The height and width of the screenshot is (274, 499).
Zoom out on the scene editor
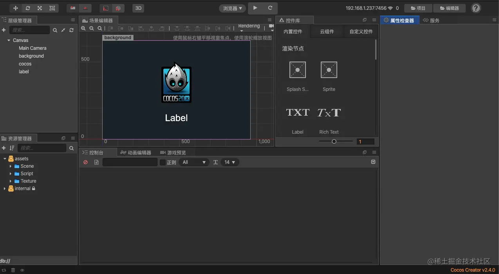(91, 28)
